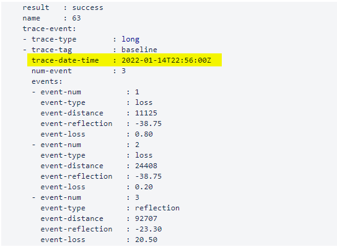
Task: Click event-distance value 92707
Action: pyautogui.click(x=146, y=218)
